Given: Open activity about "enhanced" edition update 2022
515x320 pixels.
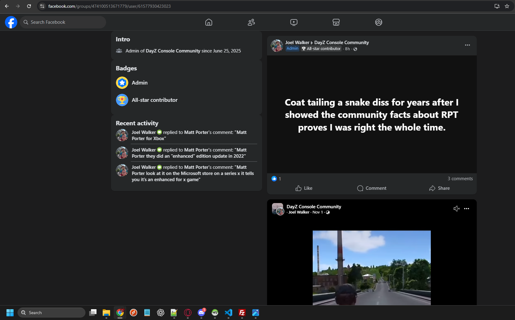Looking at the screenshot, I should 189,153.
